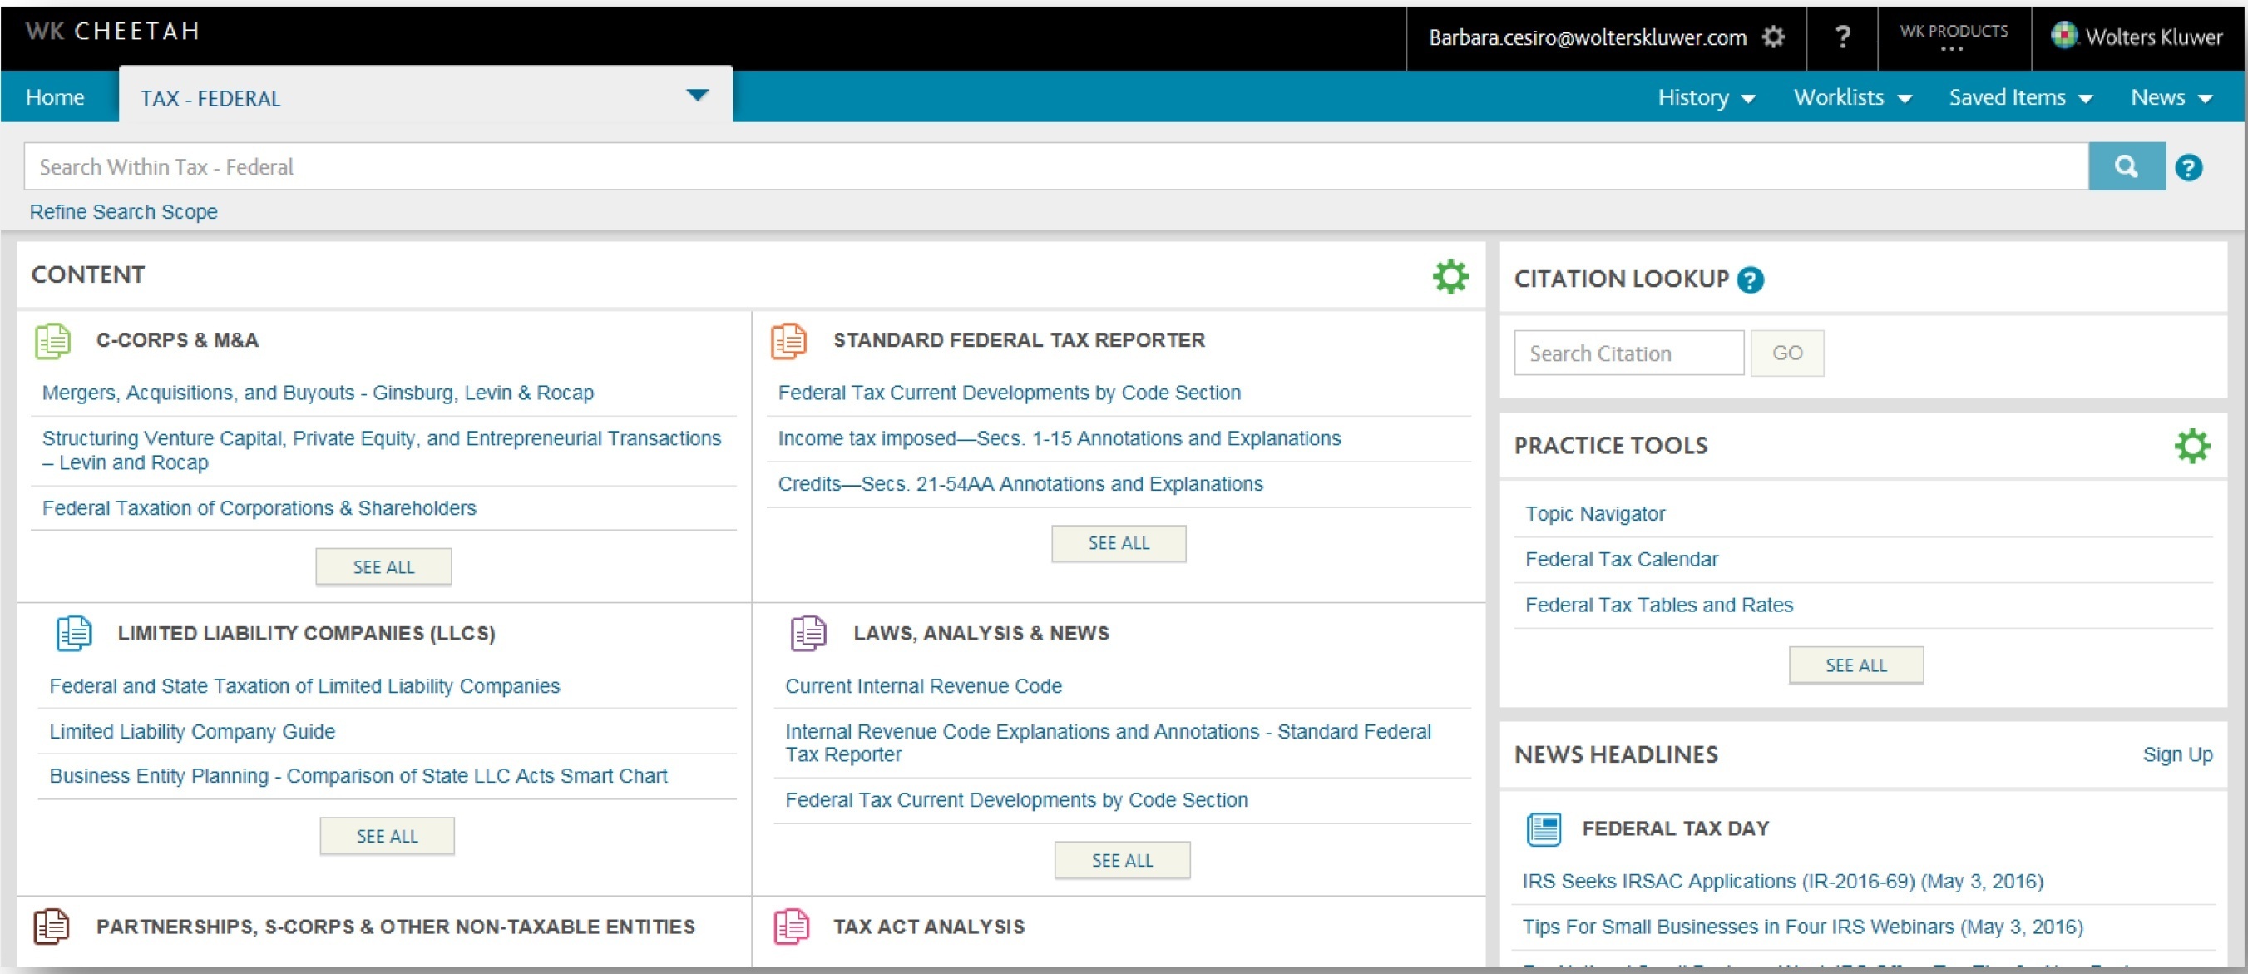Open Federal Tax Tables and Rates
The image size is (2248, 974).
coord(1659,605)
